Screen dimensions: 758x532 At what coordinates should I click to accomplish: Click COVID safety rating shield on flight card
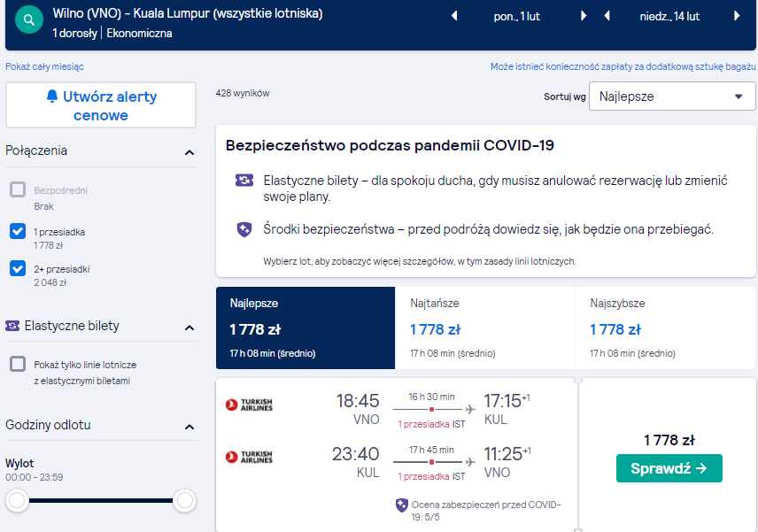(402, 505)
